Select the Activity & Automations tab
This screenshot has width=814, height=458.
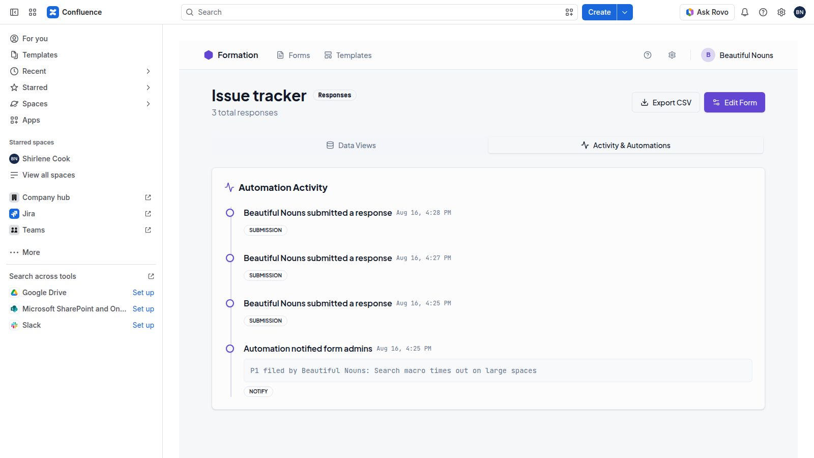click(626, 146)
